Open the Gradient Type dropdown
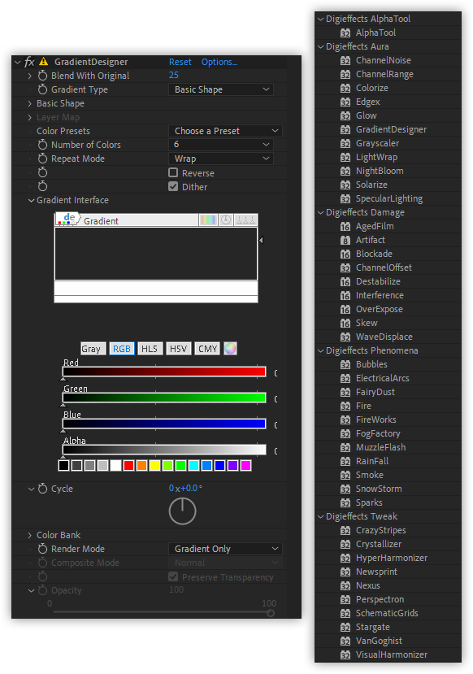Screen dimensions: 473x674 (221, 89)
